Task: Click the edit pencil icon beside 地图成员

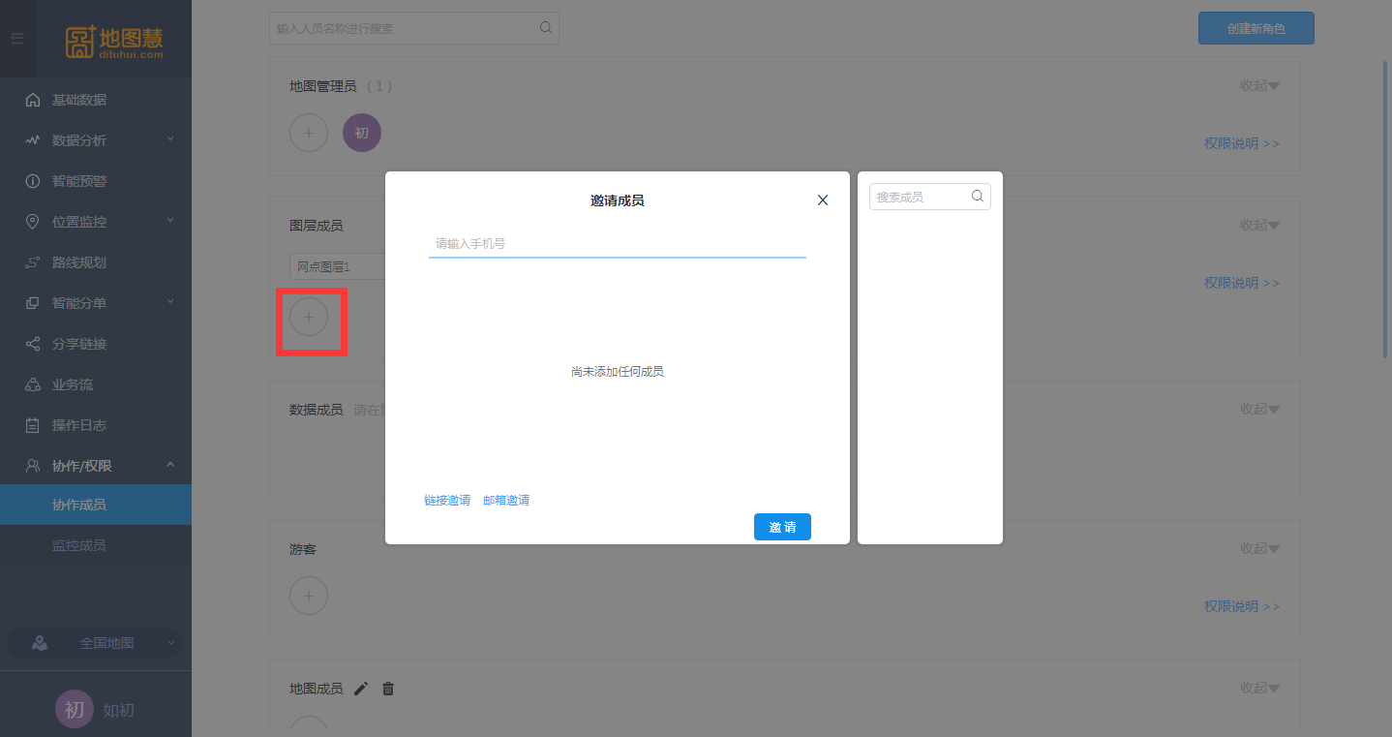Action: tap(361, 689)
